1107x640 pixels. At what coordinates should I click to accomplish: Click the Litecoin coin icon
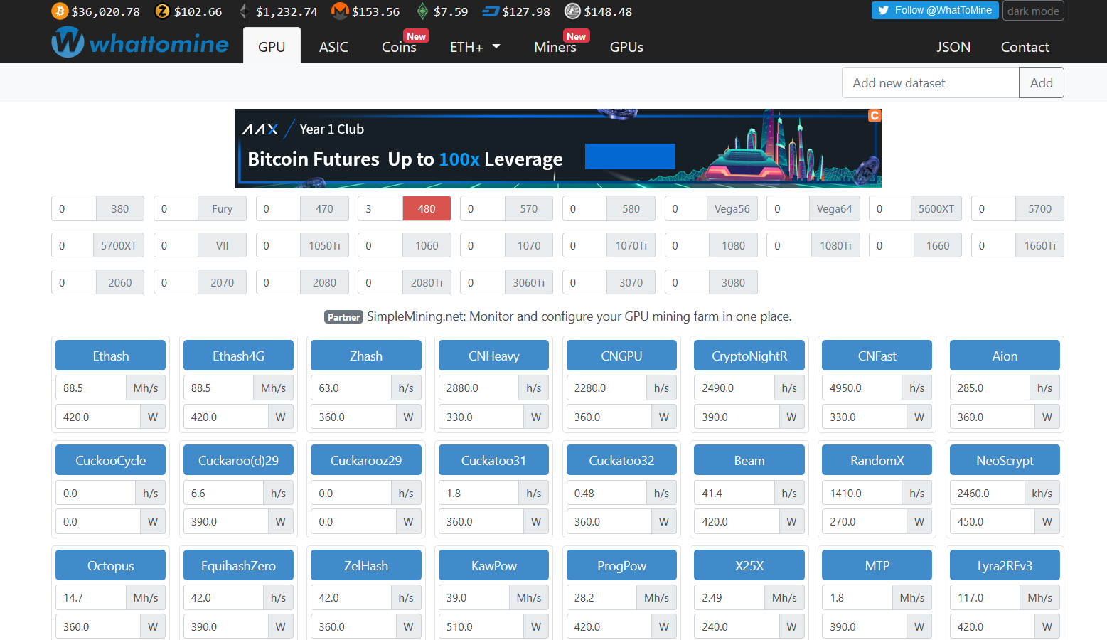click(x=572, y=11)
